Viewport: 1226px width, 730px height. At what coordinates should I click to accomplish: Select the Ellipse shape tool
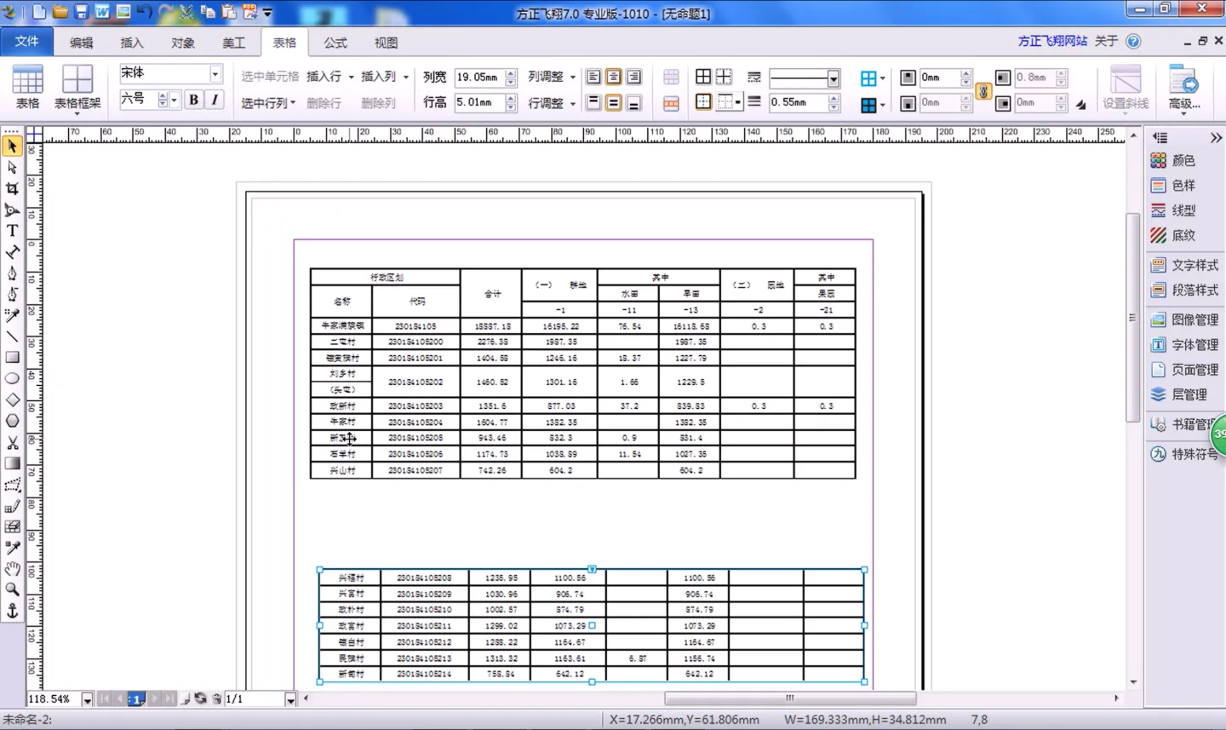pyautogui.click(x=12, y=379)
